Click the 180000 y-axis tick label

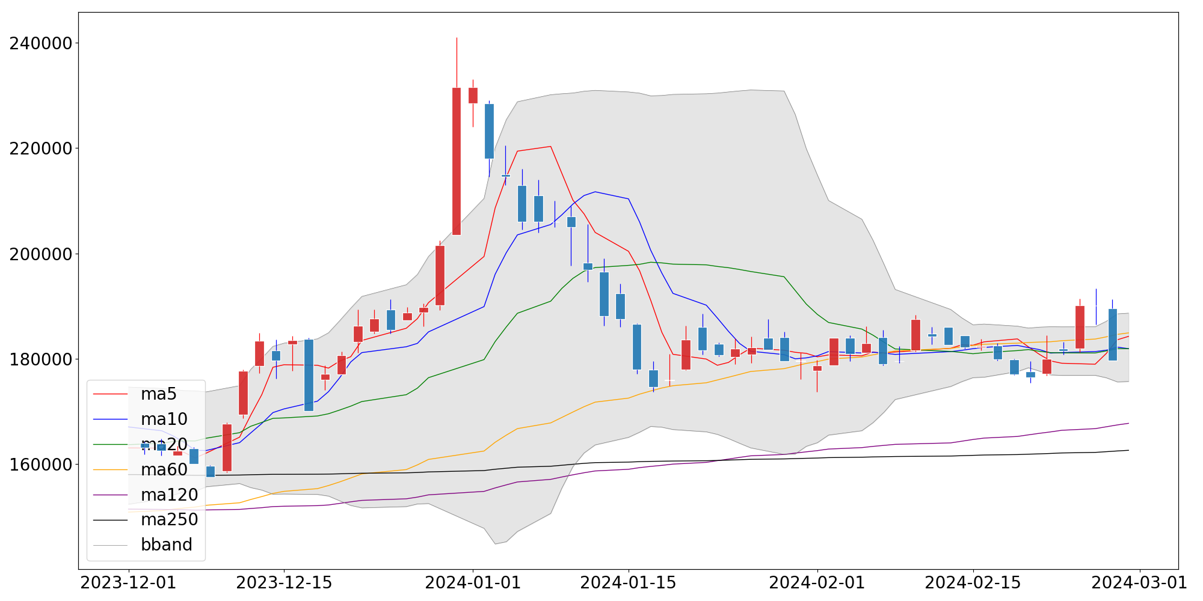(x=41, y=359)
